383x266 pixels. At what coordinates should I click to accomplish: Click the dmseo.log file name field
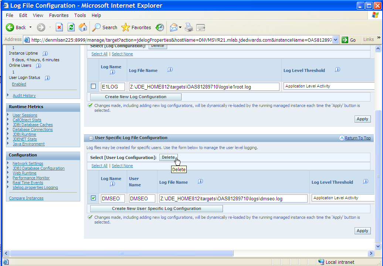[x=233, y=198]
